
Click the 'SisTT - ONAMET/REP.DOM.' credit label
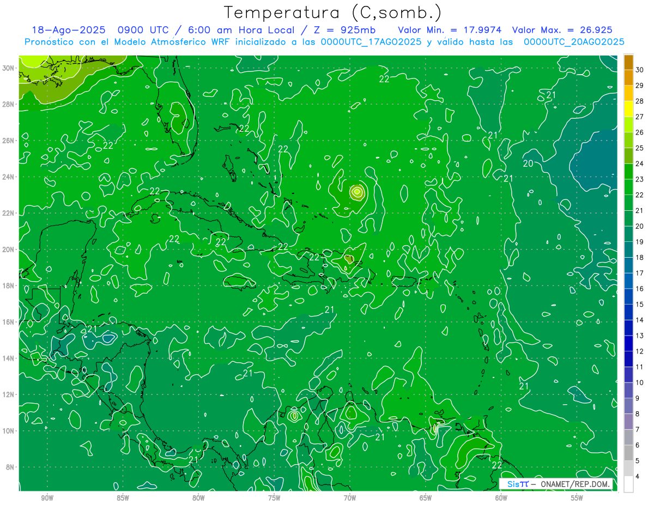(556, 484)
